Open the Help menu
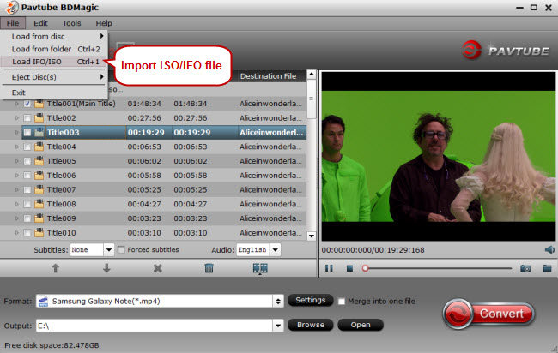The image size is (558, 353). 104,23
